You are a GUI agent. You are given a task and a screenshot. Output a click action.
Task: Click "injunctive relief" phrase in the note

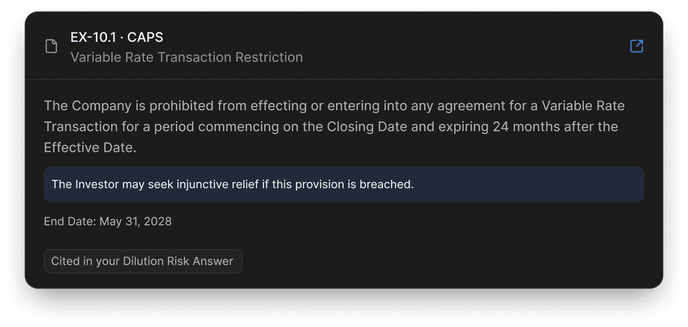tap(218, 184)
